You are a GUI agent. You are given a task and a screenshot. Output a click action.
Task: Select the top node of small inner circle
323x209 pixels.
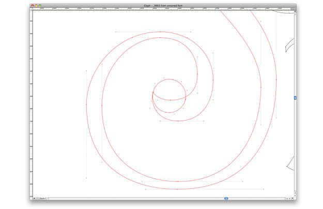(x=170, y=79)
